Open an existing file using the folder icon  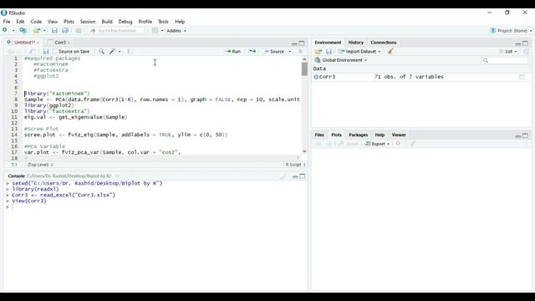37,30
